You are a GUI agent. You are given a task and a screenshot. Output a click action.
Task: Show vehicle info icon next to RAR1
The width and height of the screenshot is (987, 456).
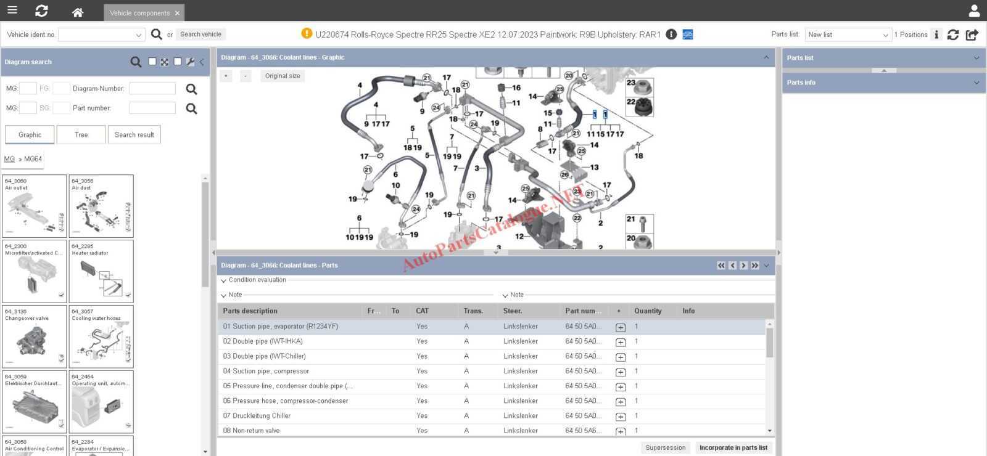(671, 35)
